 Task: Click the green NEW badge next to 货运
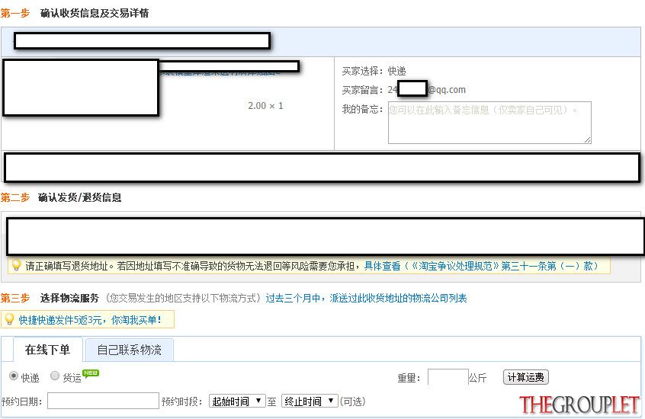tap(91, 373)
